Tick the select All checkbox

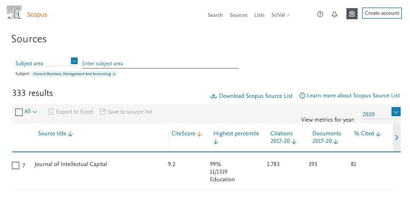pos(19,112)
